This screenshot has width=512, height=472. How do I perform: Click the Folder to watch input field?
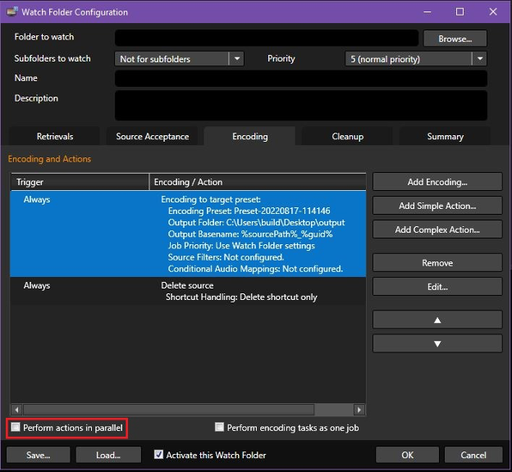click(x=267, y=39)
